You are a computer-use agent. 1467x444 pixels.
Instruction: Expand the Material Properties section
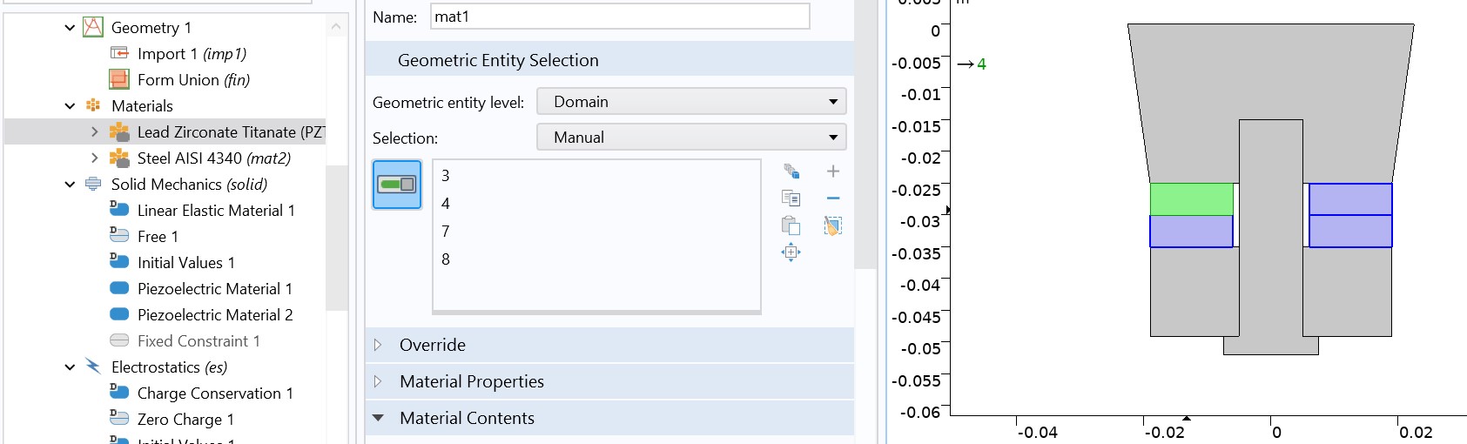click(378, 381)
